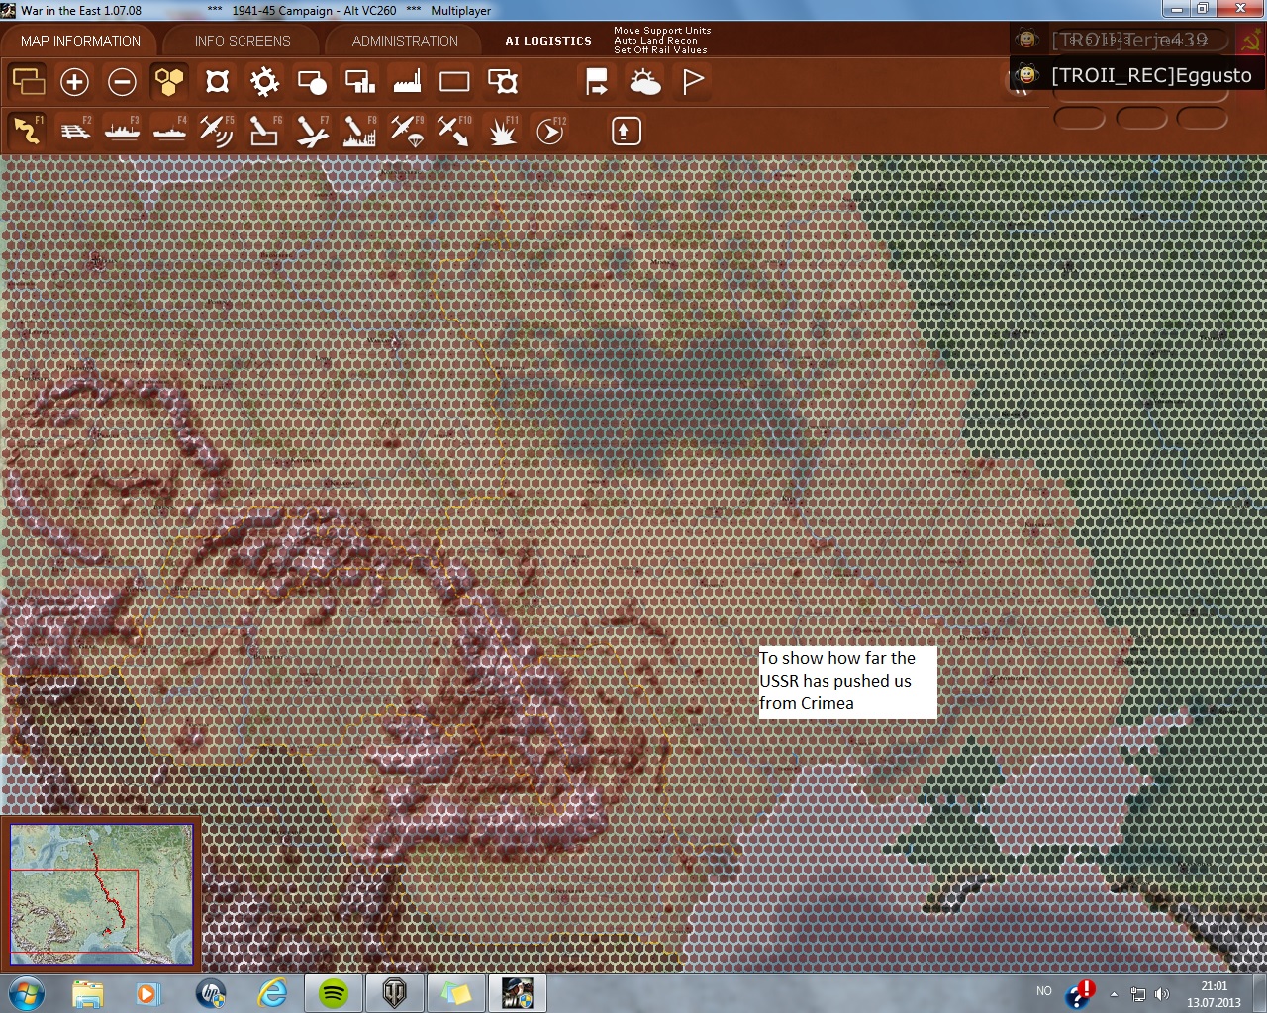The image size is (1267, 1013).
Task: Open World of Tanks from taskbar
Action: pyautogui.click(x=395, y=993)
